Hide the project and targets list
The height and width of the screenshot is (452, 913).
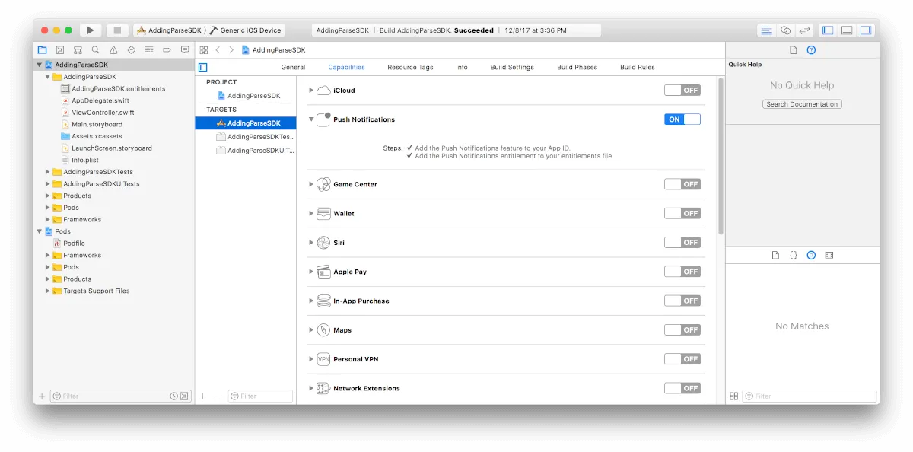pos(203,67)
